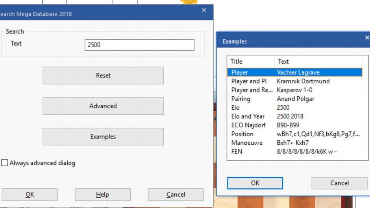Pick the Elo 2500 example row
The image size is (370, 208).
pos(295,107)
